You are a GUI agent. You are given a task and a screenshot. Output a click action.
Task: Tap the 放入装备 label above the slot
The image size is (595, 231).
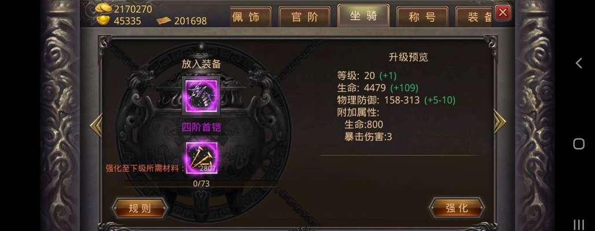pyautogui.click(x=201, y=64)
